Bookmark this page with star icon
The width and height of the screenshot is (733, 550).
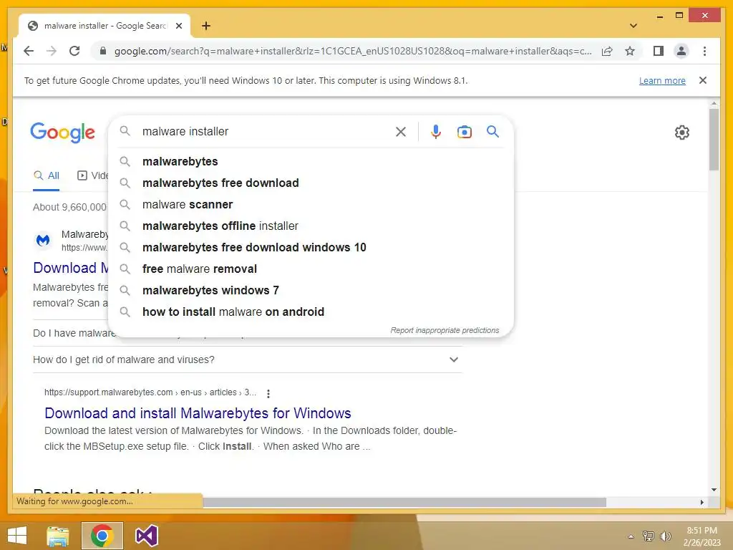coord(630,51)
